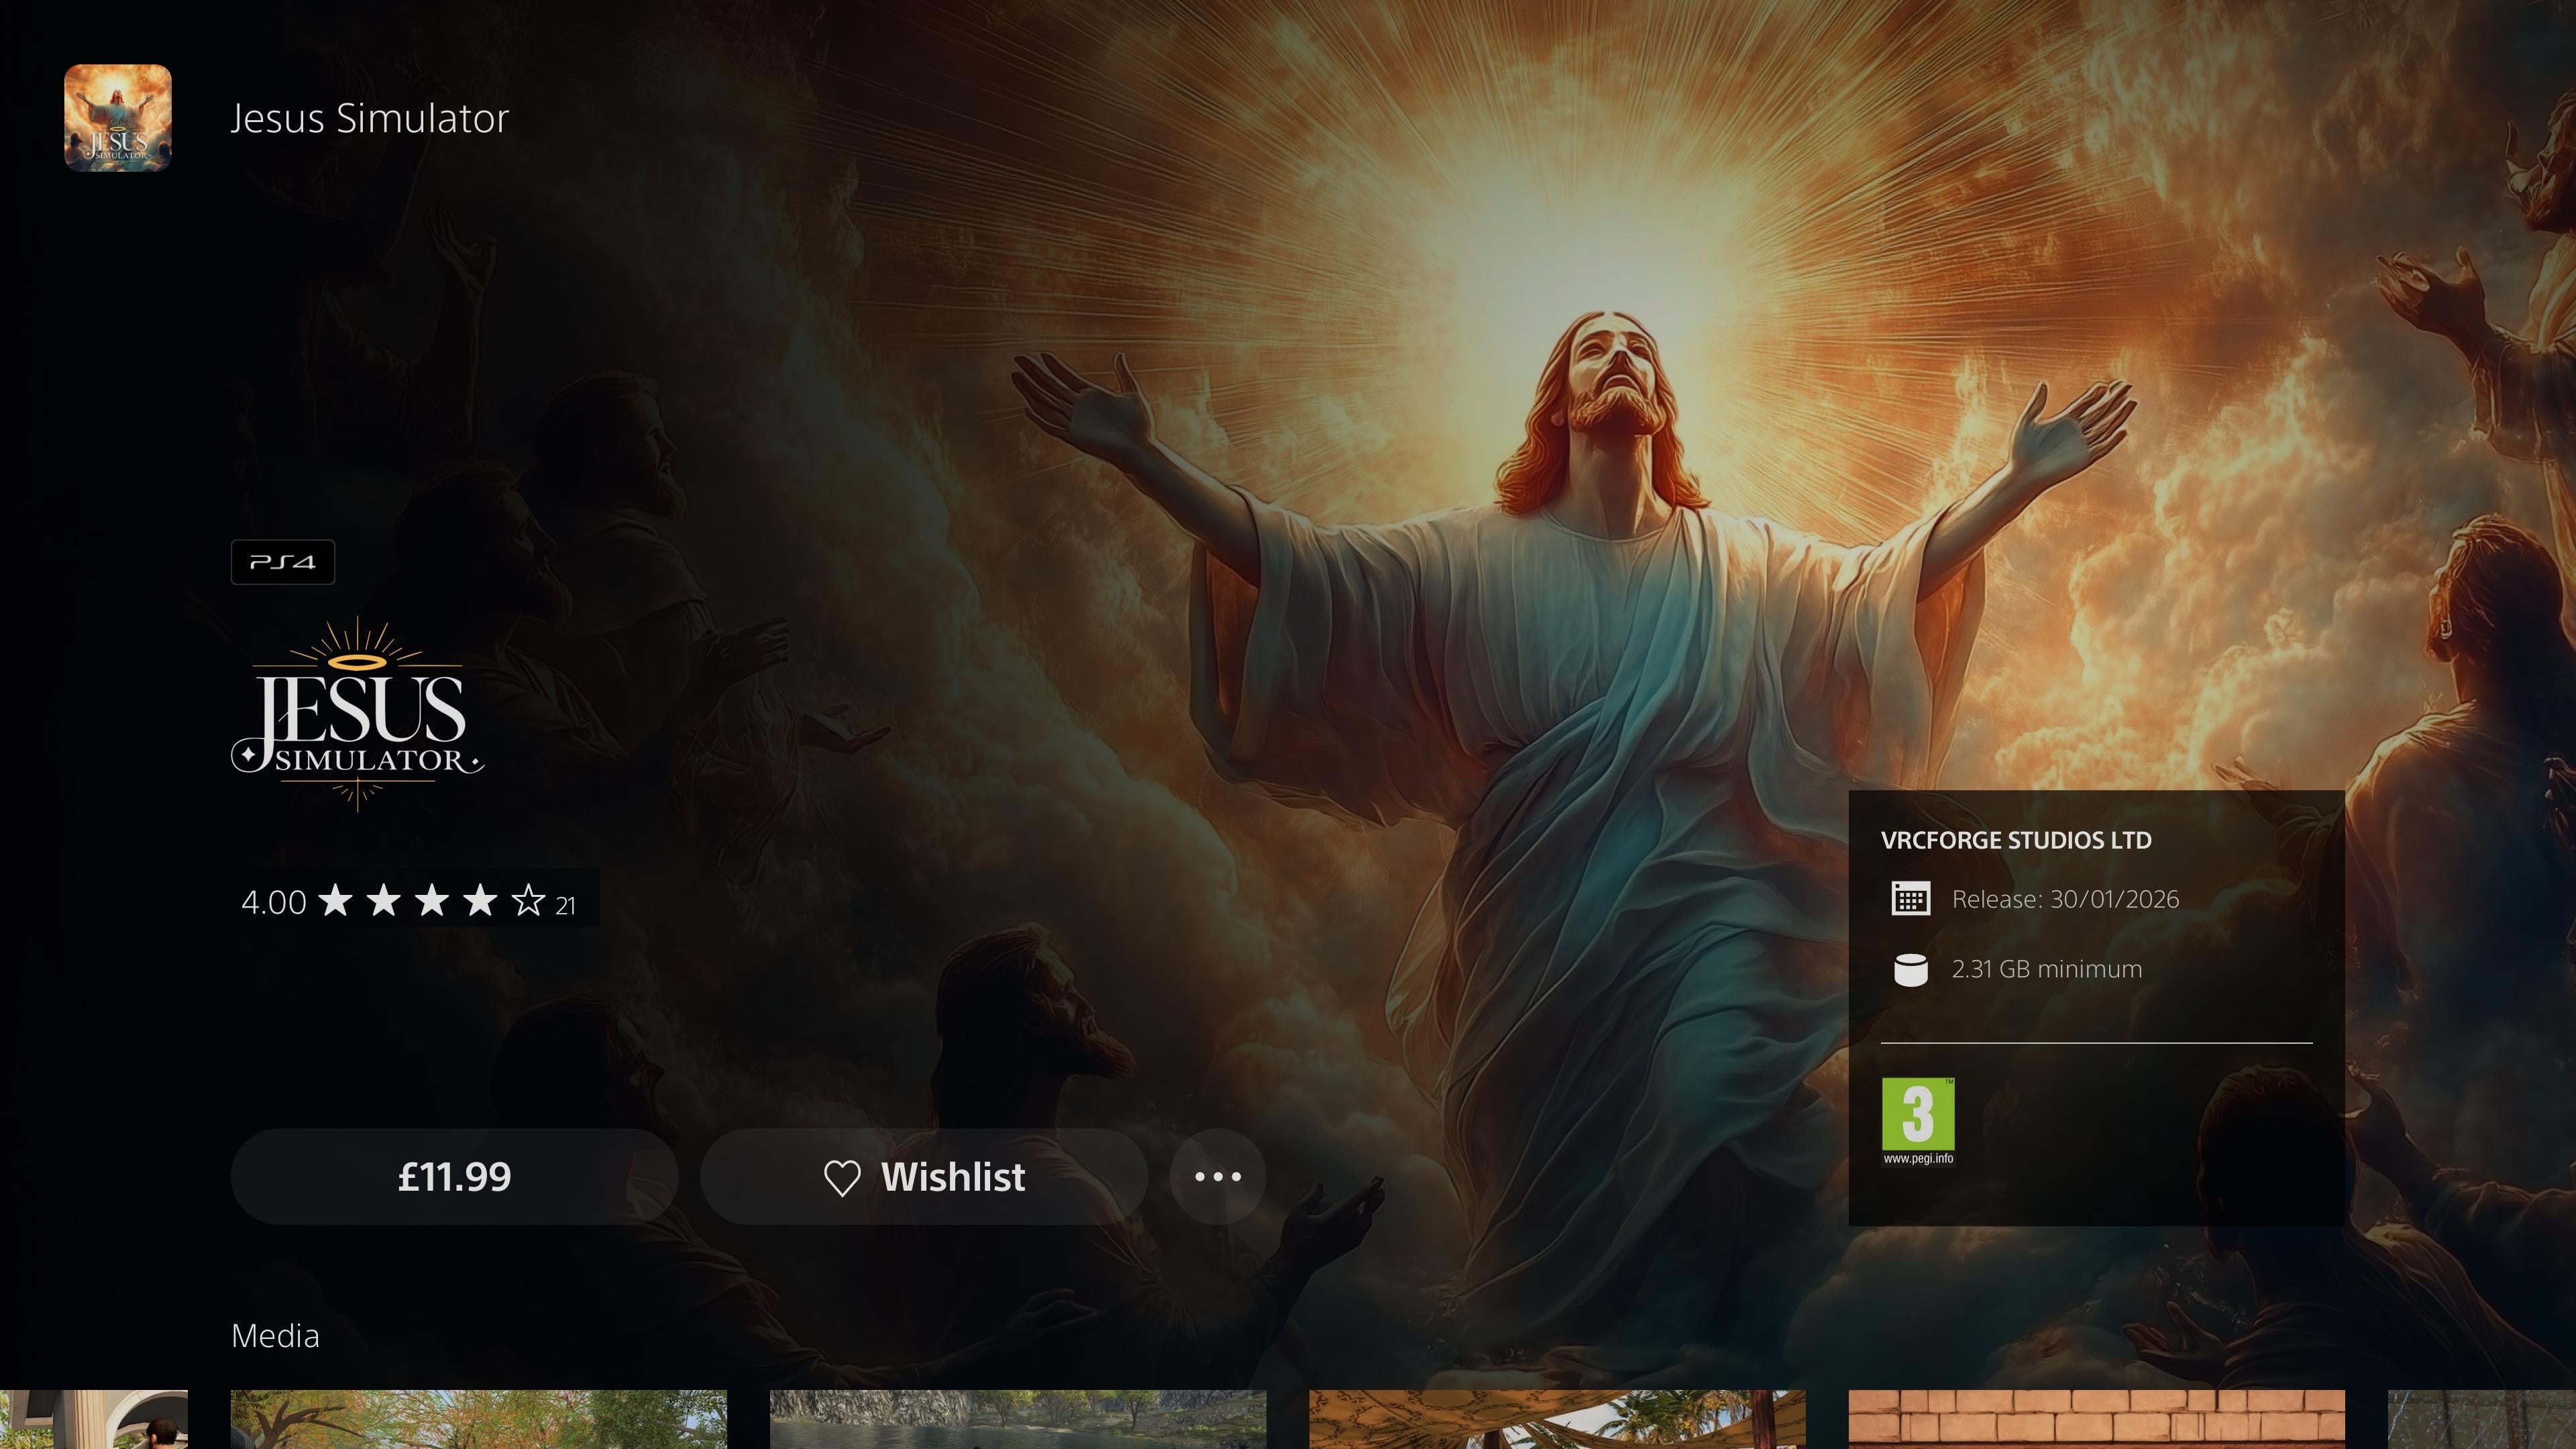Click the Jesus Simulator haloed logo

click(x=357, y=715)
